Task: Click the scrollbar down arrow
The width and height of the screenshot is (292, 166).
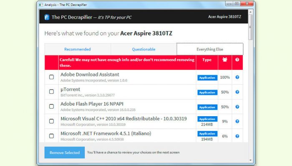Action: (250, 160)
